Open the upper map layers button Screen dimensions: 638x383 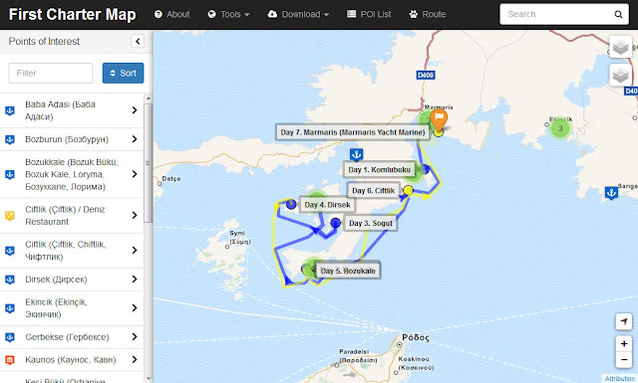[x=620, y=47]
